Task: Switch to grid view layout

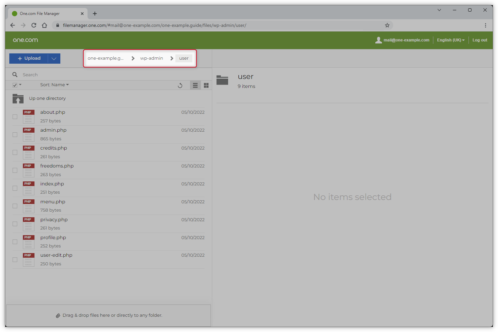Action: [x=206, y=86]
